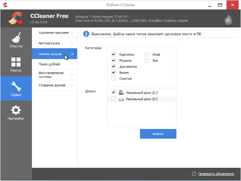Image resolution: width=241 pixels, height=181 pixels.
Task: Click the v5.06.5219 version text
Action: (x=39, y=22)
